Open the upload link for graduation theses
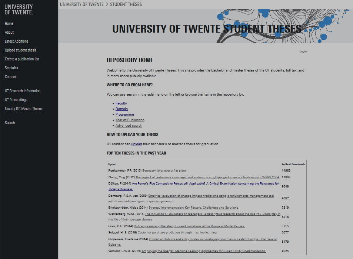 click(136, 144)
